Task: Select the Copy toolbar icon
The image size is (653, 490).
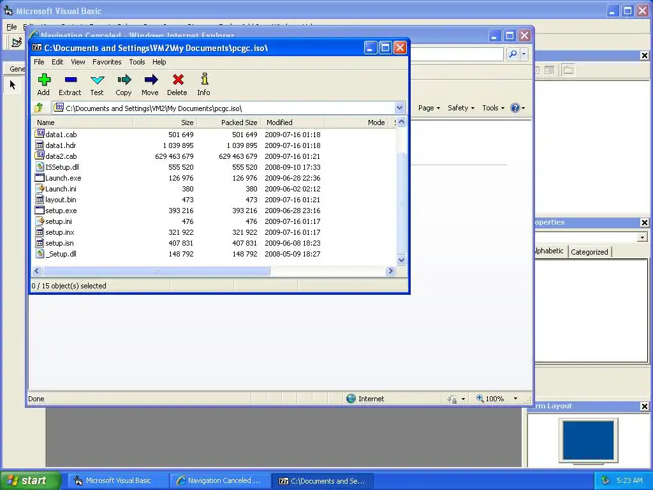Action: (x=123, y=85)
